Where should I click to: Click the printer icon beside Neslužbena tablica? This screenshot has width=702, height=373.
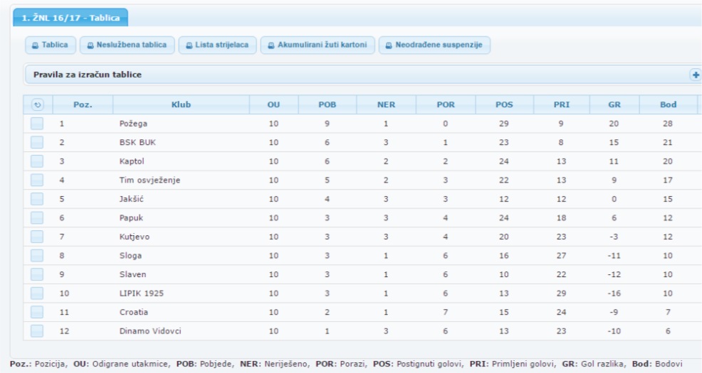pos(90,45)
